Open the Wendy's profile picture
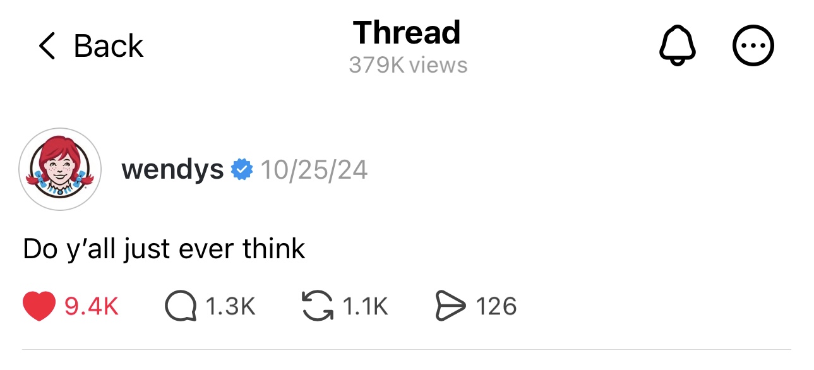The image size is (814, 370). pyautogui.click(x=60, y=169)
